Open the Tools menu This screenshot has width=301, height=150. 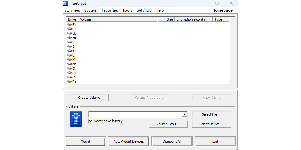[x=127, y=10]
